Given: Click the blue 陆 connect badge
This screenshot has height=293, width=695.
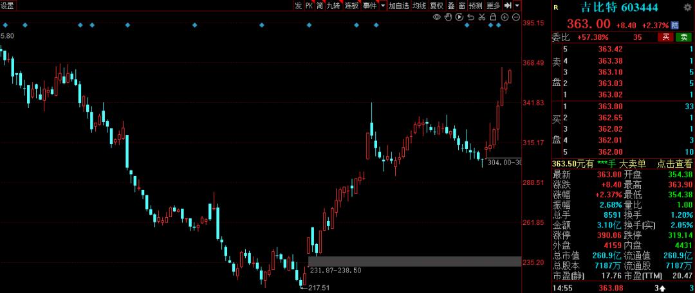Looking at the screenshot, I should point(674,25).
